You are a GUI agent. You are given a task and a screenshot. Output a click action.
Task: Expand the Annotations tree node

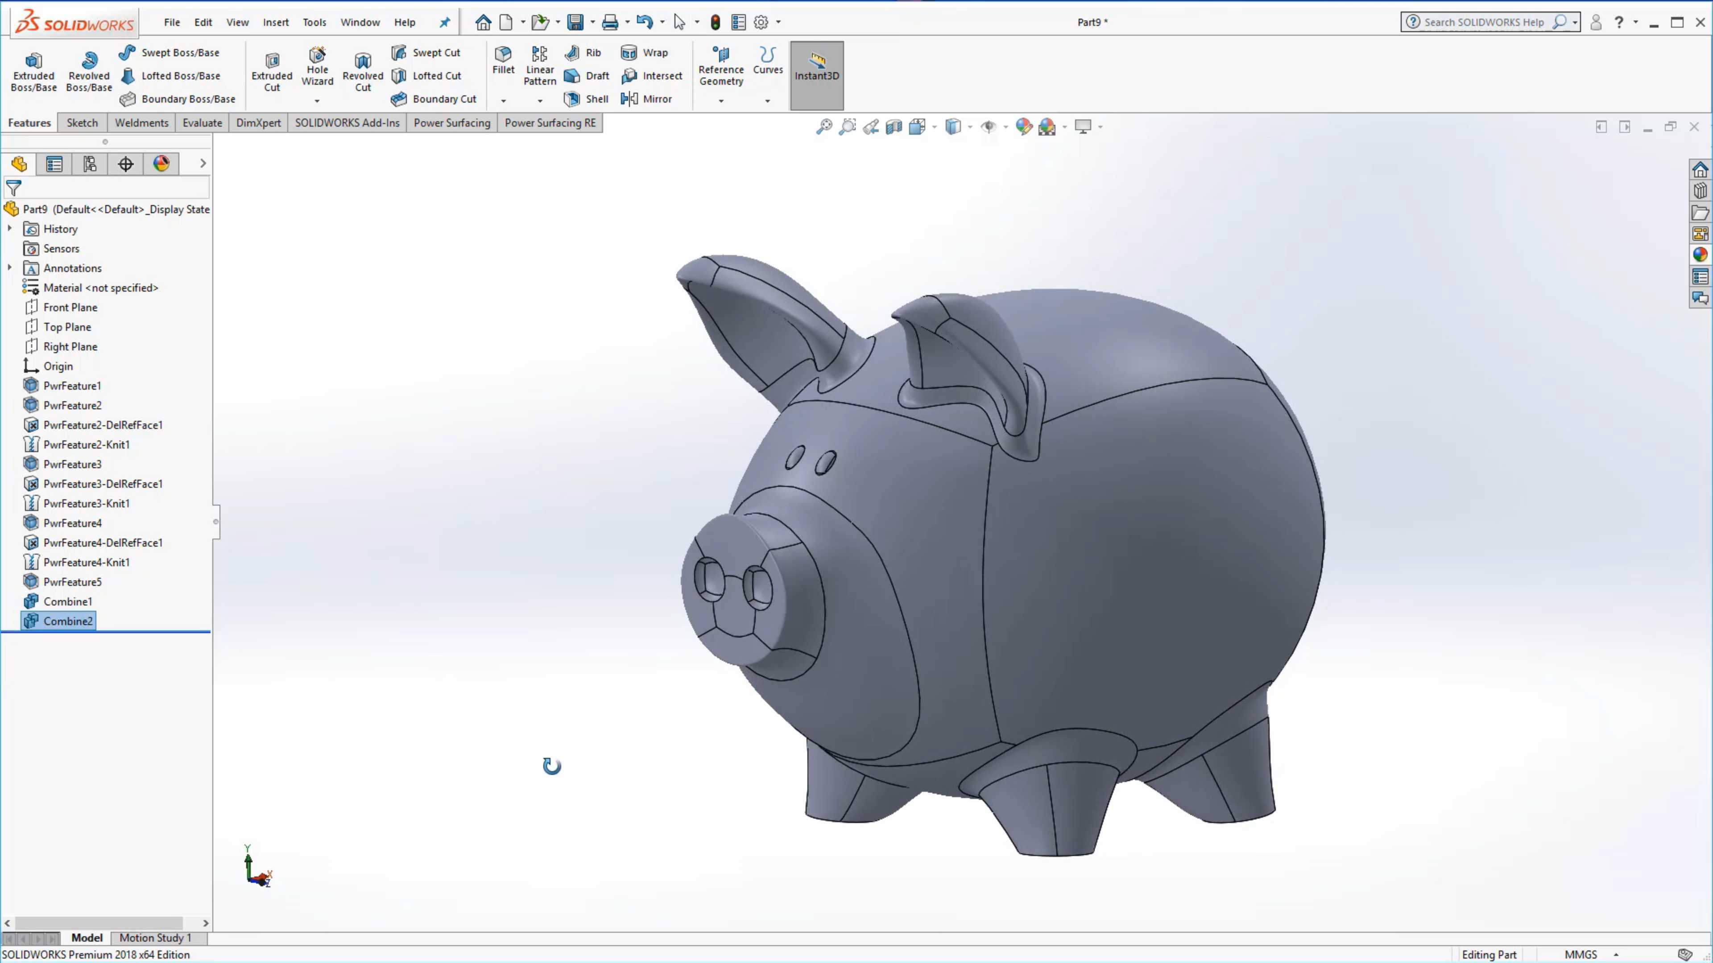click(x=9, y=268)
